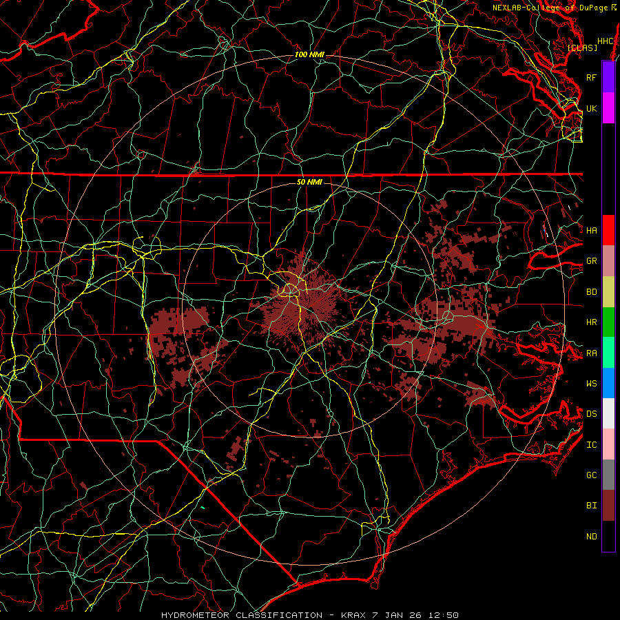Click the 7 JAN 26 12:50 timestamp
This screenshot has height=620, width=620.
click(415, 615)
